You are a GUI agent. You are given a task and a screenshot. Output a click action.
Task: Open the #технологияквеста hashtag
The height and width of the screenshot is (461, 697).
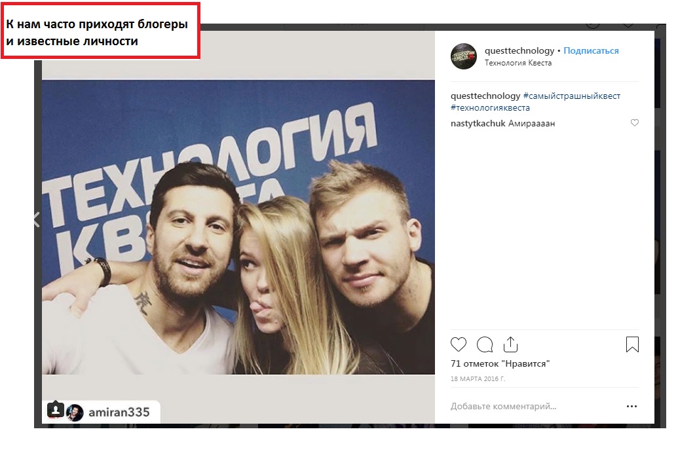pyautogui.click(x=490, y=107)
